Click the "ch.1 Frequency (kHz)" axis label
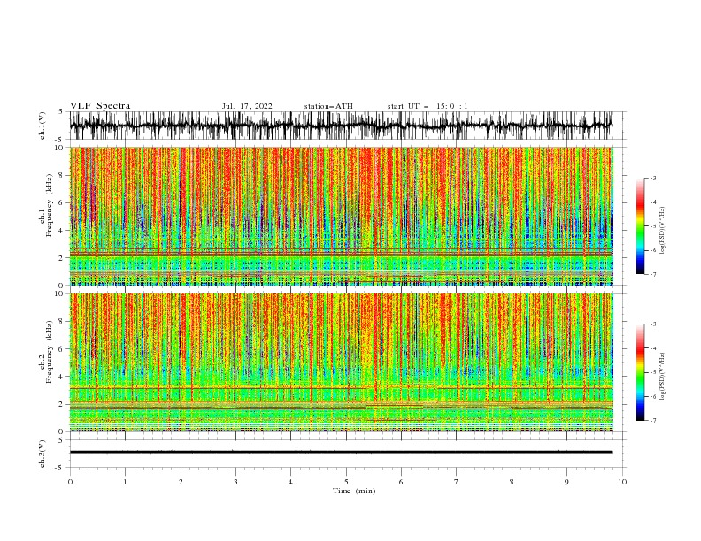Viewport: 701px width, 541px height. [x=46, y=206]
